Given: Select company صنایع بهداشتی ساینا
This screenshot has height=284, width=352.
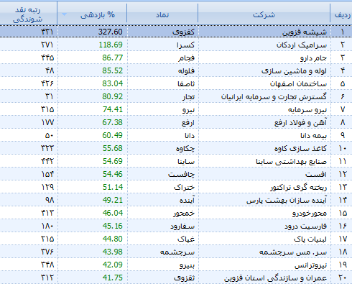Looking at the screenshot, I should [291, 161].
